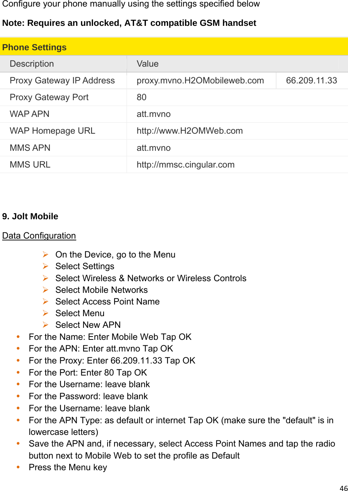Click the page number 46
The height and width of the screenshot is (491, 348).
point(343,488)
